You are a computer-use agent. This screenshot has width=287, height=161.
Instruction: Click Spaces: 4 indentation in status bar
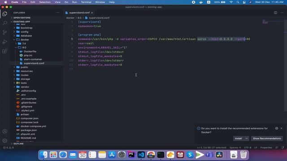[235, 148]
